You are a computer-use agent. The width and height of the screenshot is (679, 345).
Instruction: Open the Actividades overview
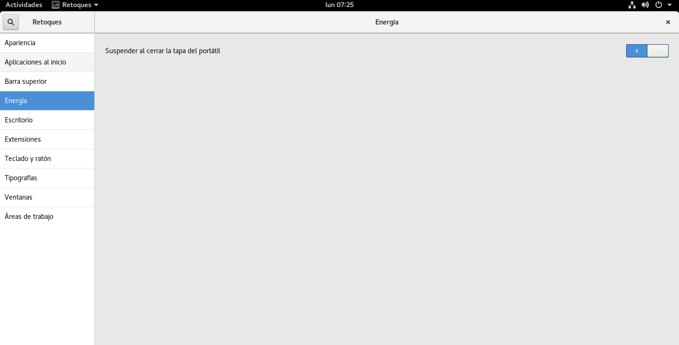click(24, 5)
